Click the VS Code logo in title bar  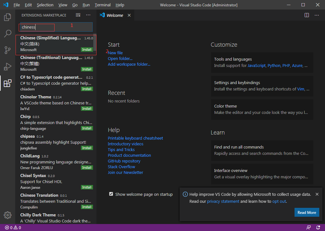click(x=6, y=5)
